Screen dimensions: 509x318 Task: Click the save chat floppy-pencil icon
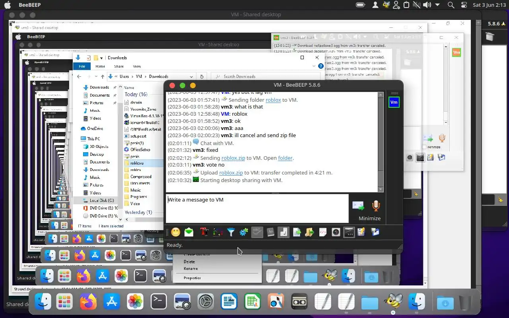pos(361,232)
